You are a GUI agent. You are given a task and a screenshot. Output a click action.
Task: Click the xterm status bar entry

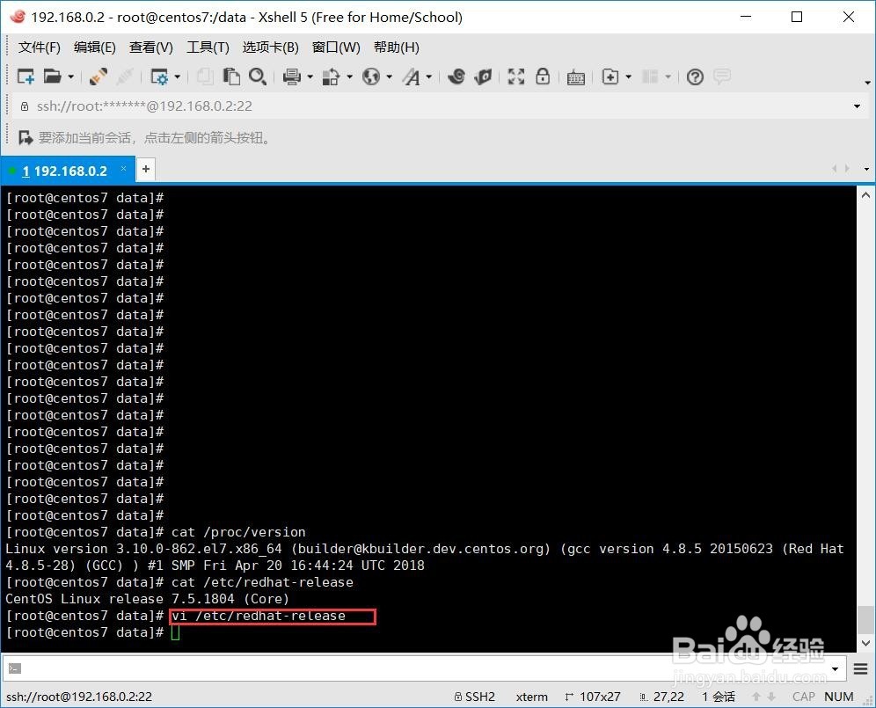(x=532, y=697)
